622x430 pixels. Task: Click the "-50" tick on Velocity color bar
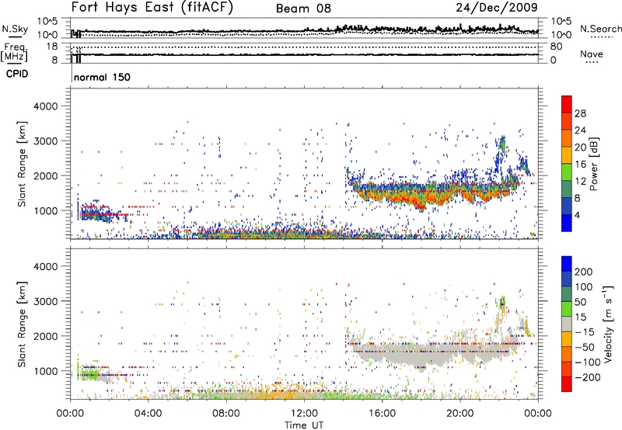[x=585, y=347]
